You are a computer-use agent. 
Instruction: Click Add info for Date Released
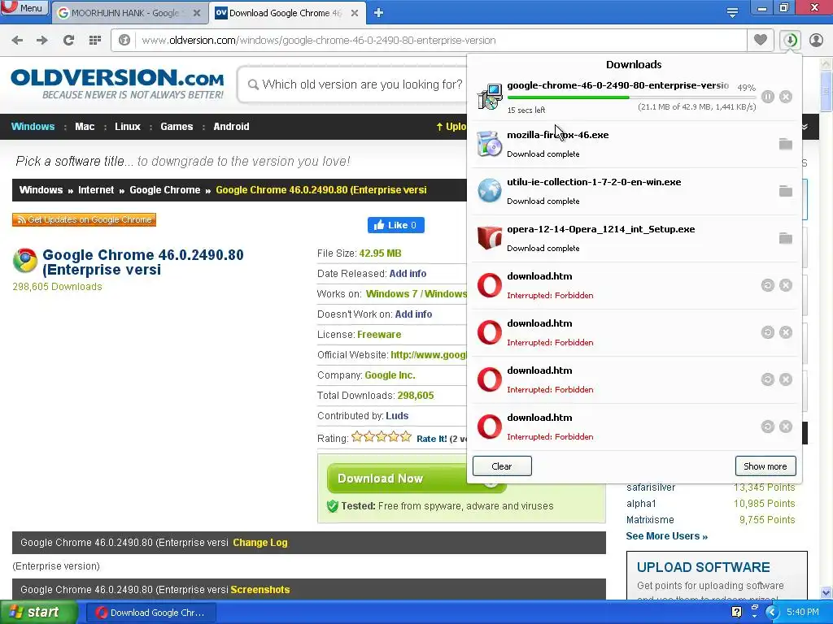pyautogui.click(x=408, y=274)
